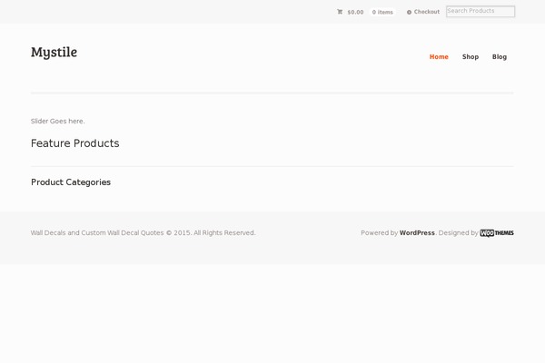Click 'Wall Decals and Custom' footer text
545x363 pixels.
tap(71, 232)
